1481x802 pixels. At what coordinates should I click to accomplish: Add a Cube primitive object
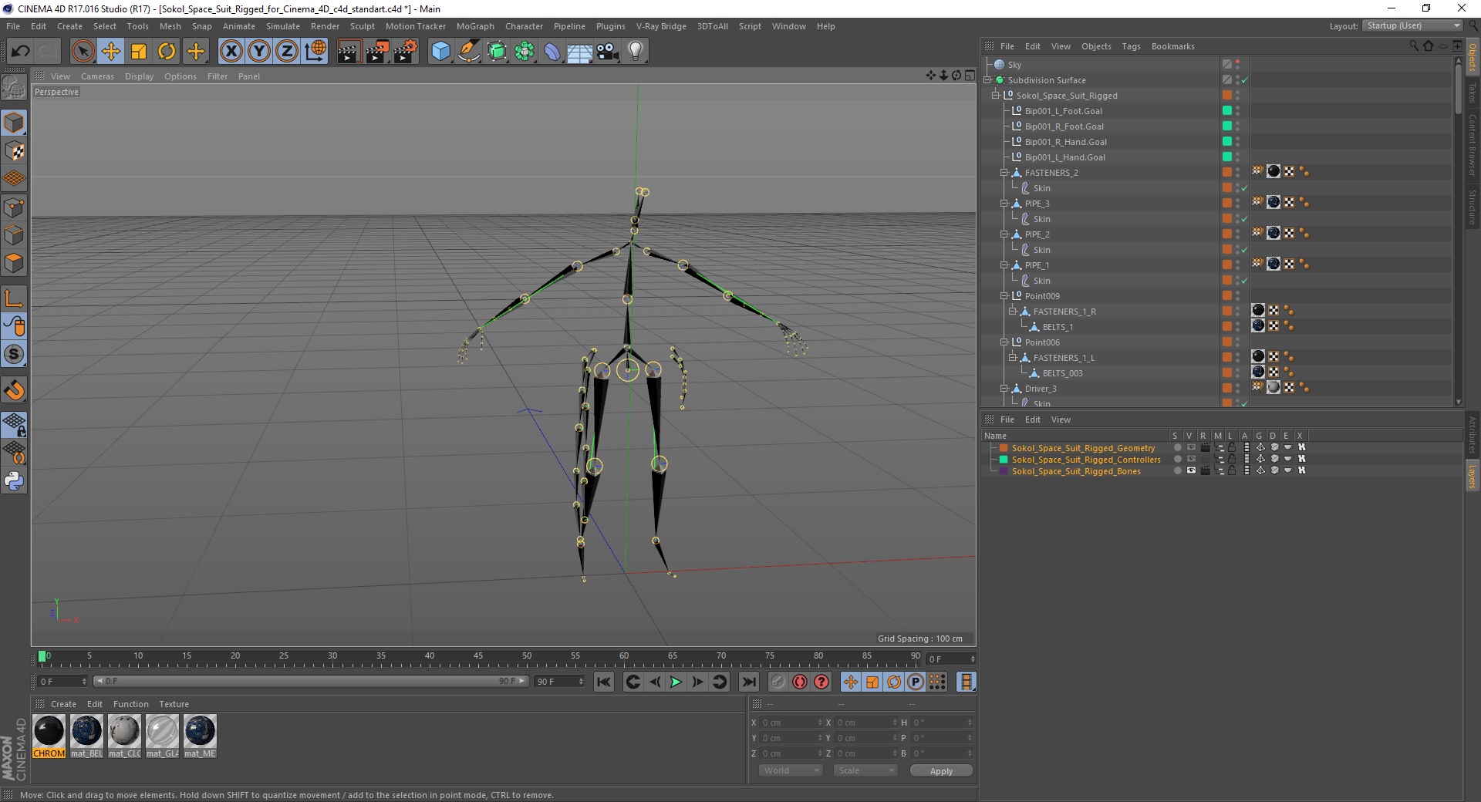coord(440,52)
